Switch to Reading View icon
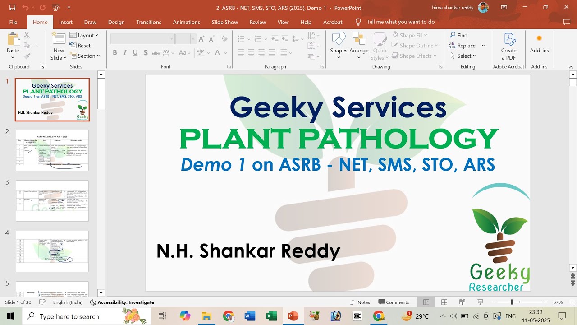This screenshot has height=325, width=577. [462, 302]
